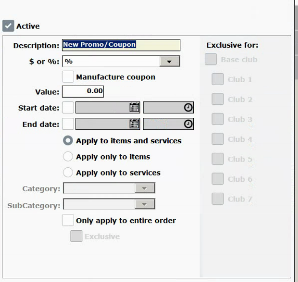Viewport: 298px width, 282px height.
Task: Click into the Description text field
Action: click(x=121, y=45)
